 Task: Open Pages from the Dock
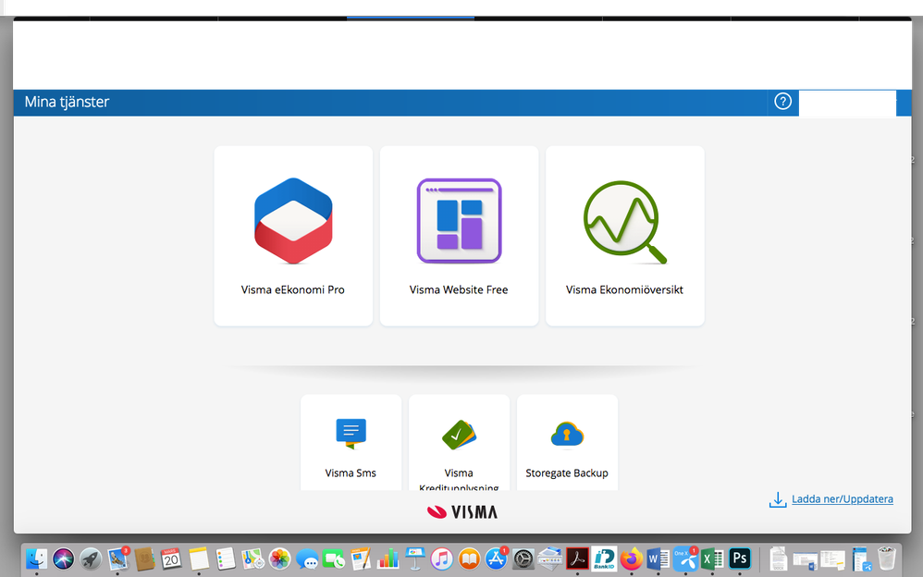click(361, 559)
